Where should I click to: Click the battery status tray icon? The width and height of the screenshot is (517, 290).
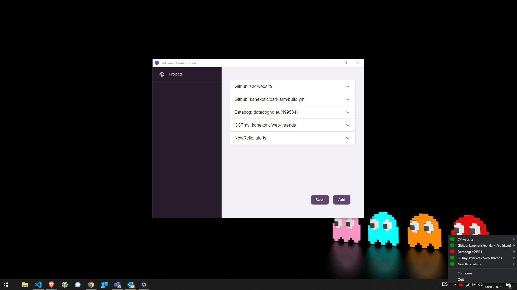point(474,285)
